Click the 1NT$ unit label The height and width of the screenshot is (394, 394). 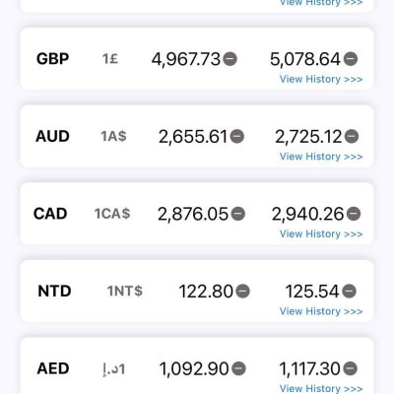pyautogui.click(x=125, y=292)
